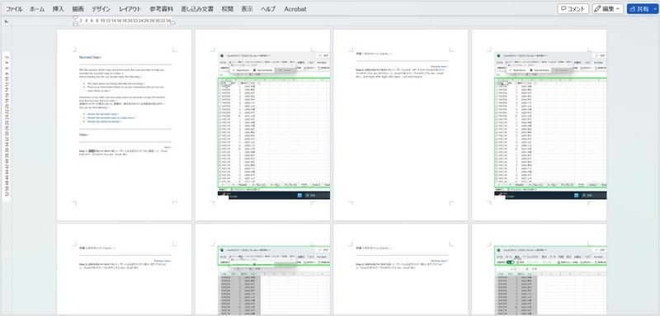Click the Excel screenshot on page four
Screen dimensions: 660x316
click(x=550, y=125)
